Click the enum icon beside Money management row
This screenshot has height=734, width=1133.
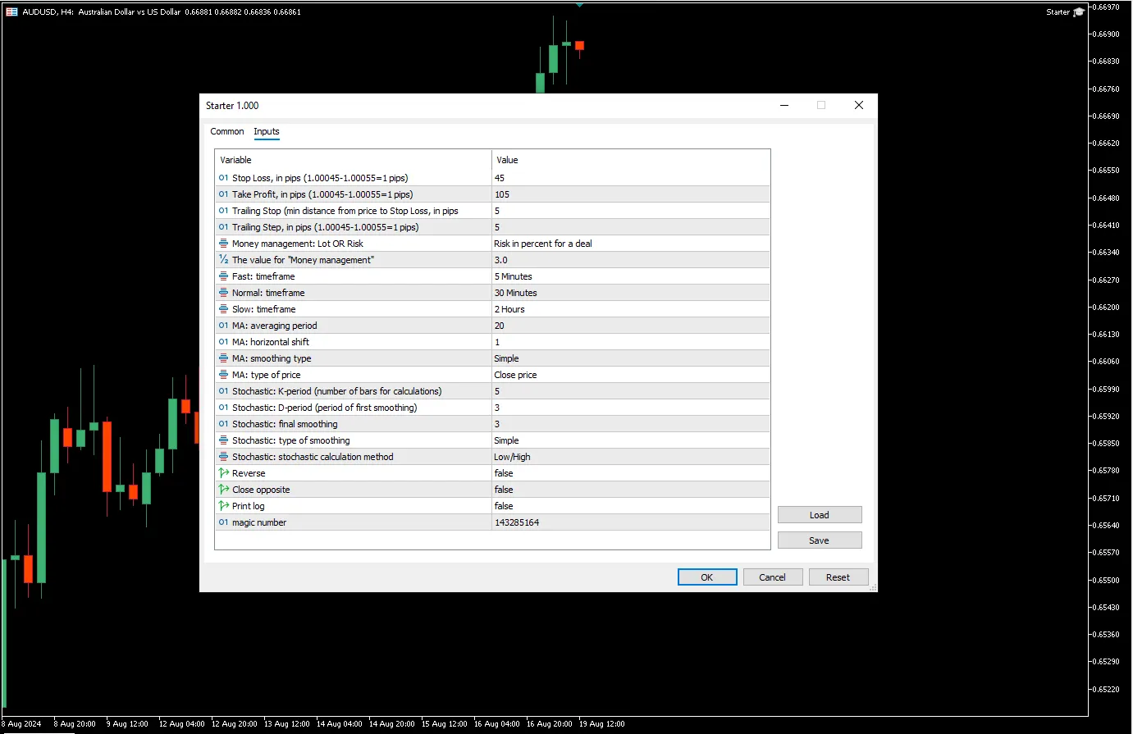click(x=223, y=244)
